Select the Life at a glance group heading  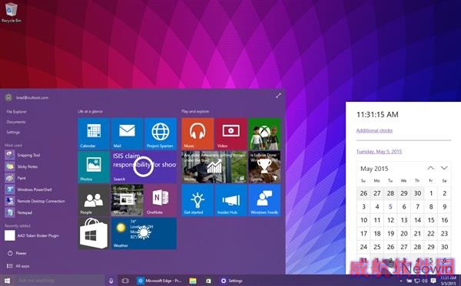tap(90, 111)
